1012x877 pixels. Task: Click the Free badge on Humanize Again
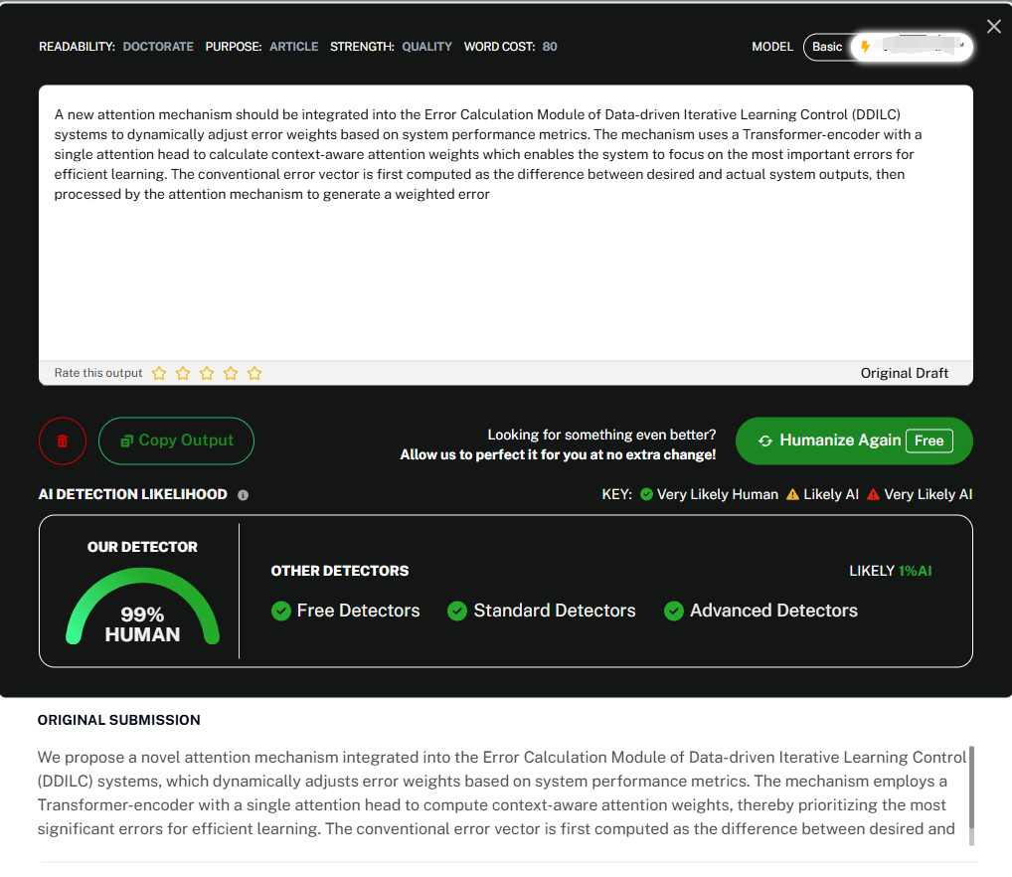928,440
